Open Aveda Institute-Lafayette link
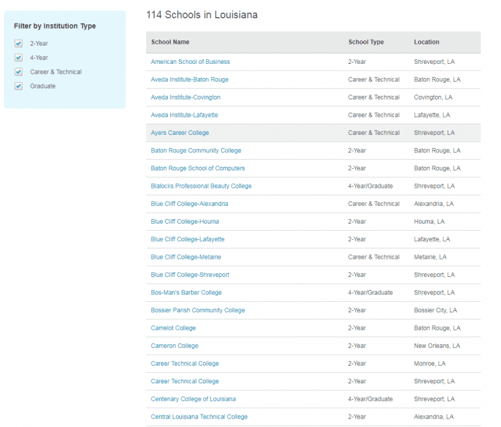Screen dimensions: 501x427 [x=185, y=115]
